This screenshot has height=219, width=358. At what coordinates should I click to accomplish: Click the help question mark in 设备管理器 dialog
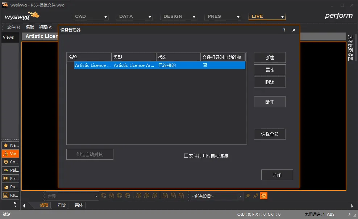[x=284, y=30]
